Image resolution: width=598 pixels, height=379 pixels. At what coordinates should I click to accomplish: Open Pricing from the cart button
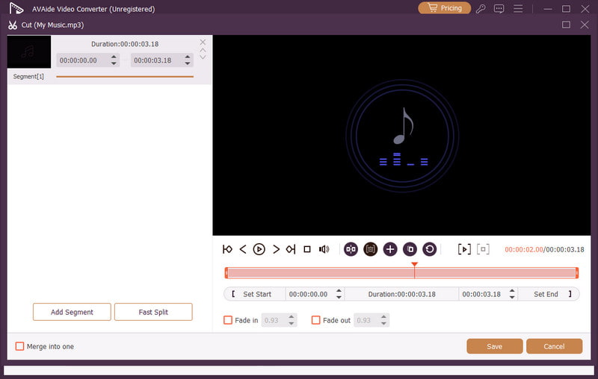pos(444,8)
